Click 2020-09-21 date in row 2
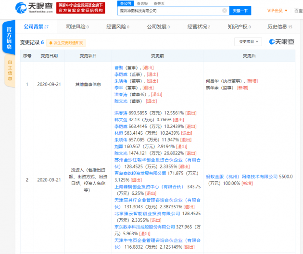 49,180
